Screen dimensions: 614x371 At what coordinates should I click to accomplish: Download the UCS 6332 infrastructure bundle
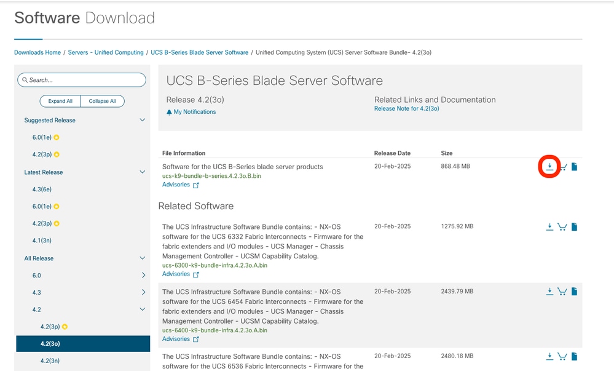coord(549,226)
